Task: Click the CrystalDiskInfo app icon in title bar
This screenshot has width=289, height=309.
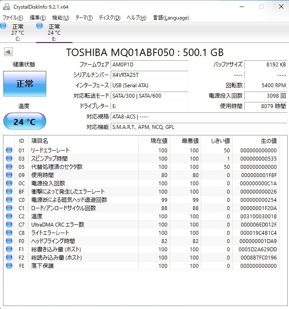Action: tap(6, 7)
